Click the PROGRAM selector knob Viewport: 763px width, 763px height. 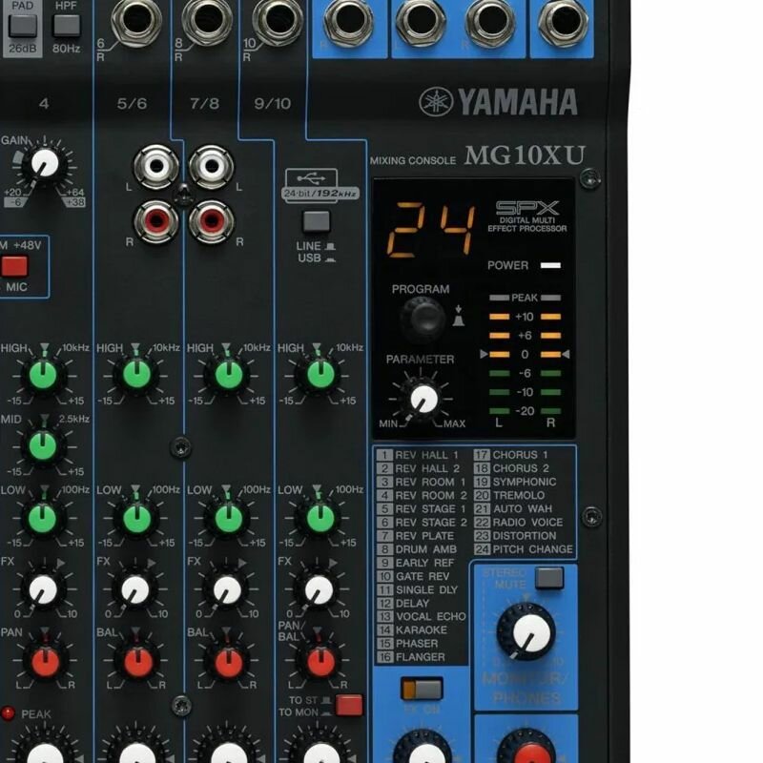click(423, 319)
